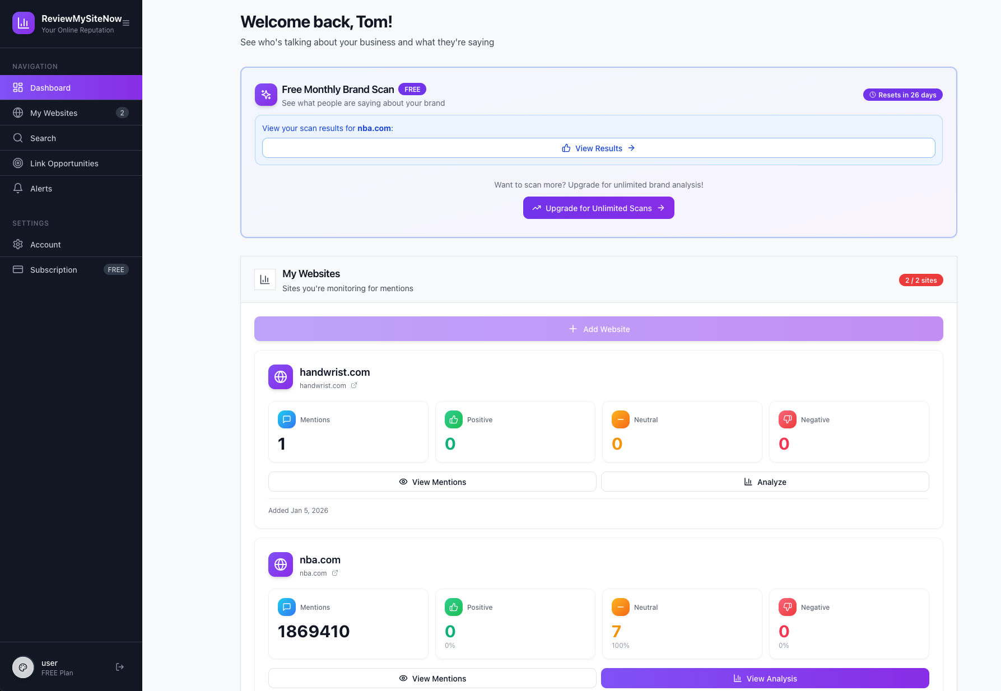The height and width of the screenshot is (691, 1001).
Task: Click the sparkle icon on Free Monthly Brand Scan
Action: click(266, 95)
